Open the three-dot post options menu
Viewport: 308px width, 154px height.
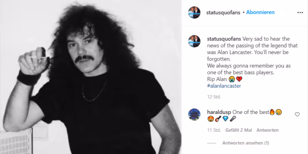tap(300, 13)
